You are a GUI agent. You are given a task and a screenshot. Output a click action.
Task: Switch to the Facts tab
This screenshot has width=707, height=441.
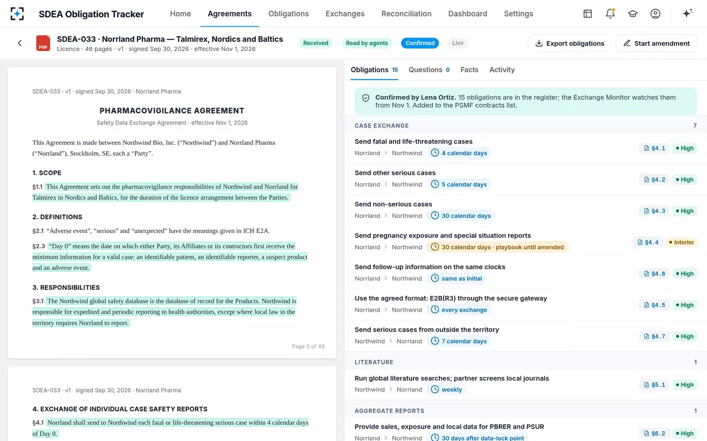pyautogui.click(x=469, y=70)
